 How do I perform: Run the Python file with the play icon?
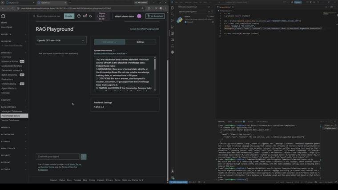327,7
